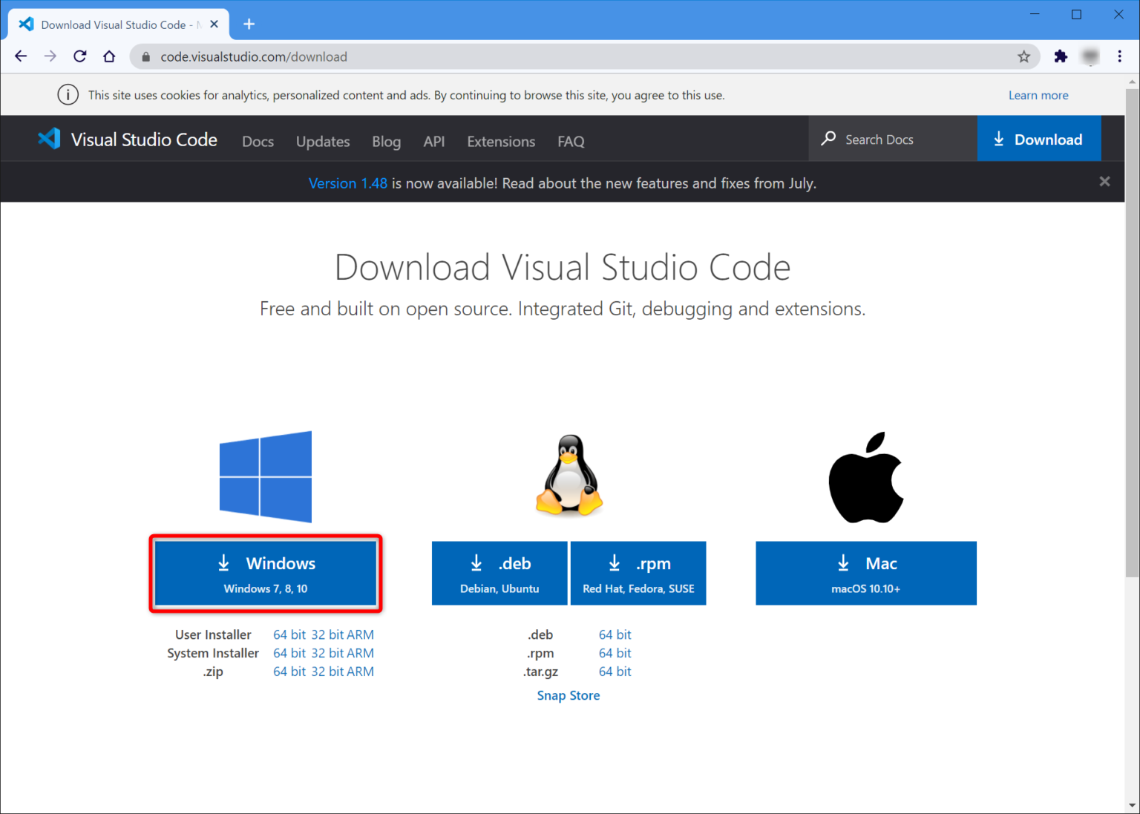Click Windows .zip ARM link
The height and width of the screenshot is (814, 1140).
click(x=361, y=672)
